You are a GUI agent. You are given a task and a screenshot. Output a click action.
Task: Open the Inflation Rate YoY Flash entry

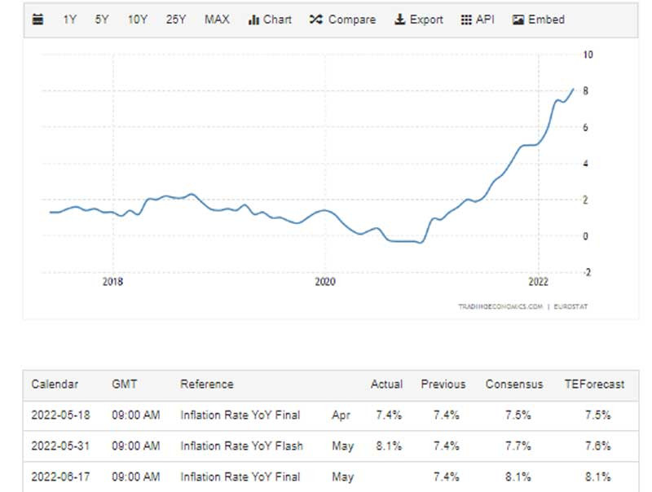(x=241, y=446)
